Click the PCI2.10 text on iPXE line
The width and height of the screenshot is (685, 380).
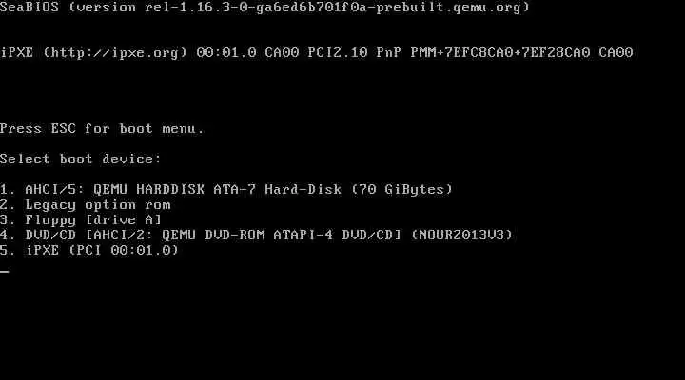coord(338,53)
